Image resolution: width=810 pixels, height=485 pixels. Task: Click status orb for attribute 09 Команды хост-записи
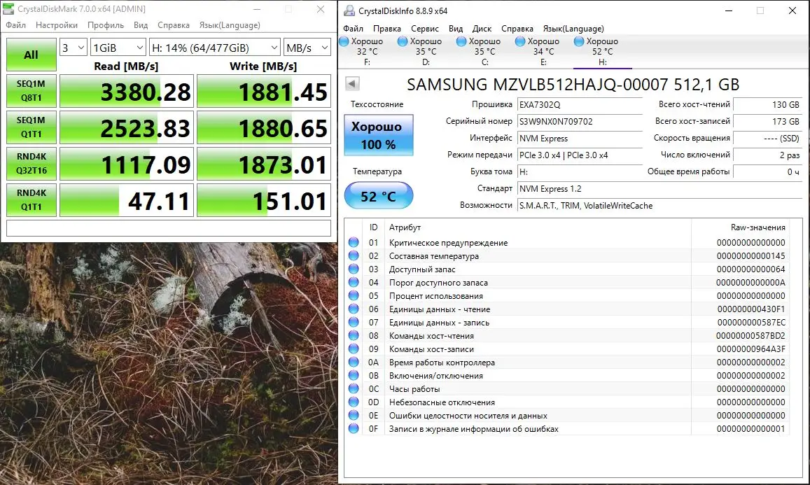pyautogui.click(x=354, y=349)
